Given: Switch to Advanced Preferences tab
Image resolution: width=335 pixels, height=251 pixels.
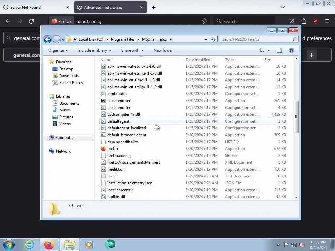Looking at the screenshot, I should (110, 7).
